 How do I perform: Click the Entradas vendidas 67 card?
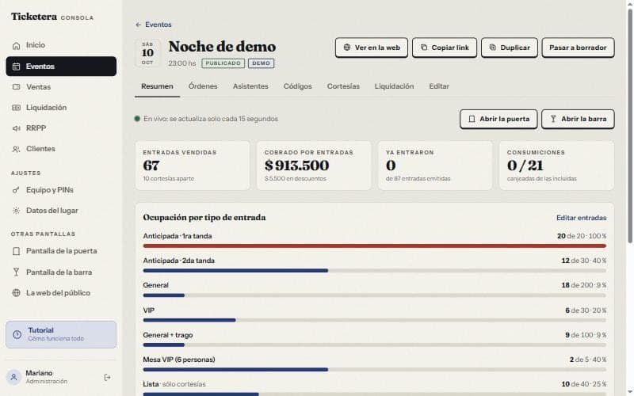coord(193,166)
